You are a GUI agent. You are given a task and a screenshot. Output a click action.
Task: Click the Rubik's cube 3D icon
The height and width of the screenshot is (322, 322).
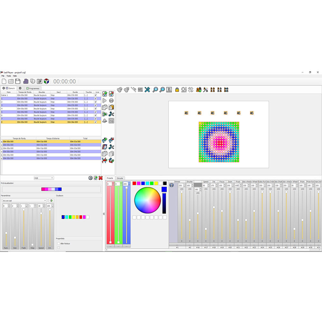pyautogui.click(x=47, y=81)
